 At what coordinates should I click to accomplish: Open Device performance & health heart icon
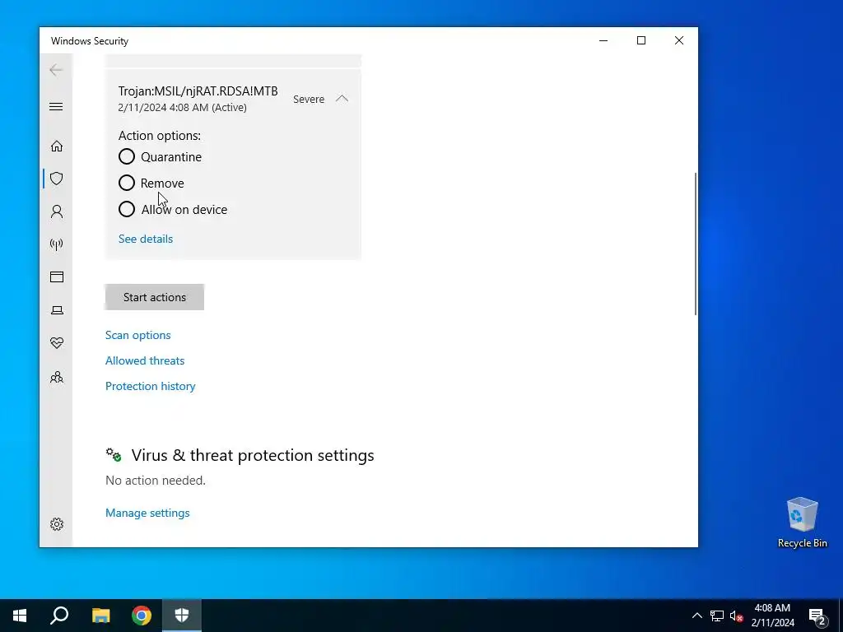[x=57, y=343]
